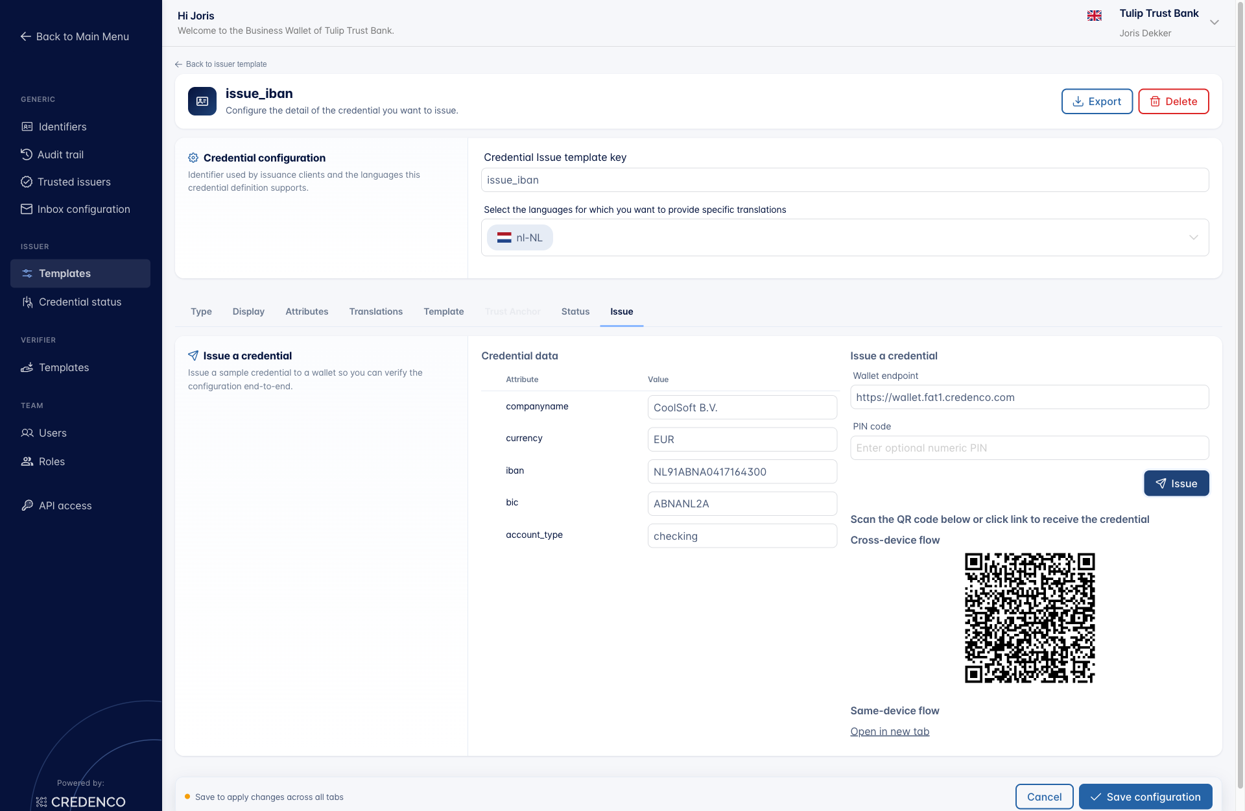This screenshot has width=1245, height=811.
Task: Edit the companyname value field
Action: coord(742,407)
